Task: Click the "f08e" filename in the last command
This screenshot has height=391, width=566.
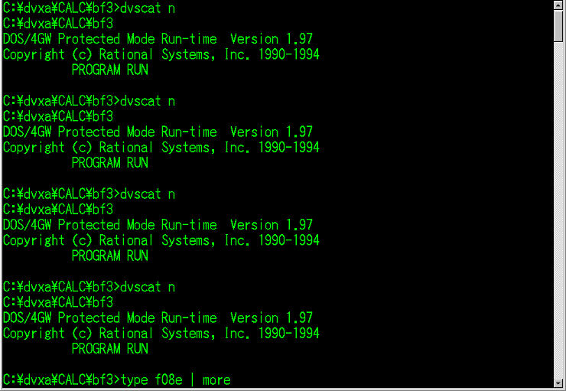Action: point(175,380)
